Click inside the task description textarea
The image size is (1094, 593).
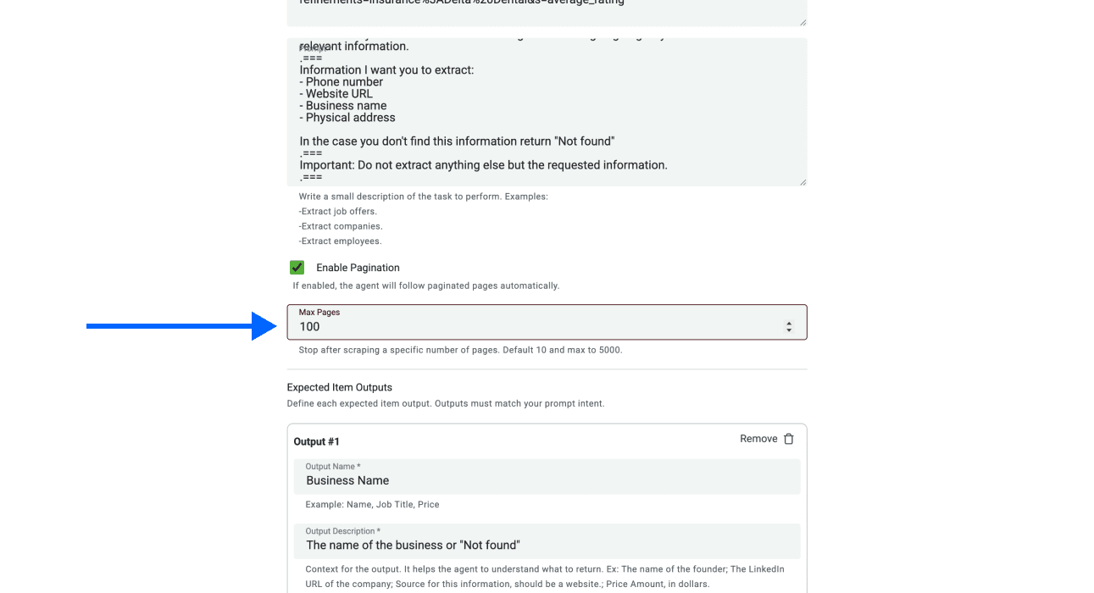point(547,110)
